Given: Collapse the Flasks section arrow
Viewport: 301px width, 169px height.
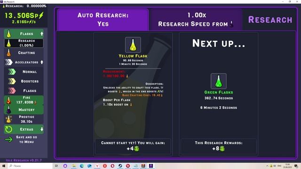Looking at the screenshot, I should (x=42, y=34).
